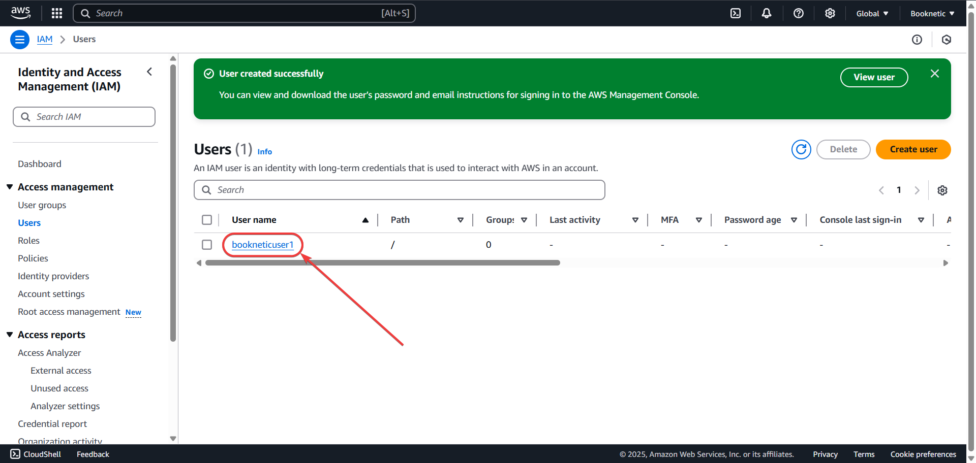
Task: Open Dashboard in IAM sidebar
Action: 40,164
